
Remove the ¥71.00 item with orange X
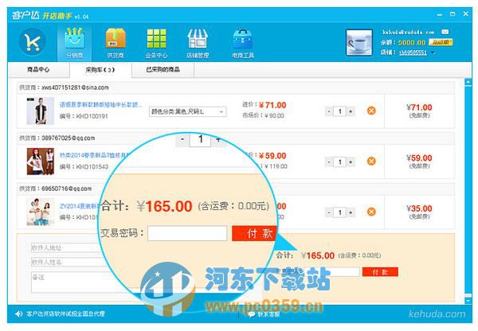click(x=371, y=111)
